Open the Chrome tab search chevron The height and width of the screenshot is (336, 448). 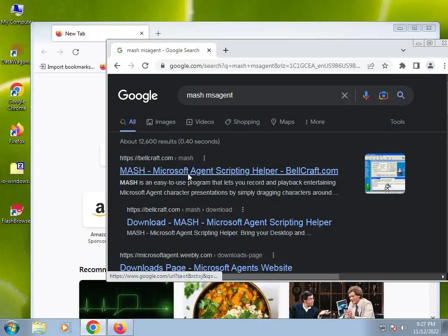pos(403,50)
